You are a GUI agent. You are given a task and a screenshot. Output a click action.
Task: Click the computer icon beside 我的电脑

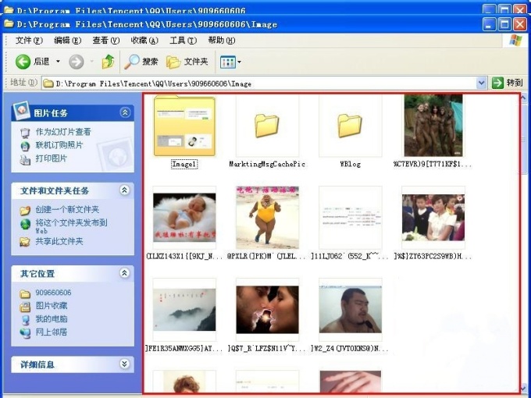pyautogui.click(x=25, y=320)
